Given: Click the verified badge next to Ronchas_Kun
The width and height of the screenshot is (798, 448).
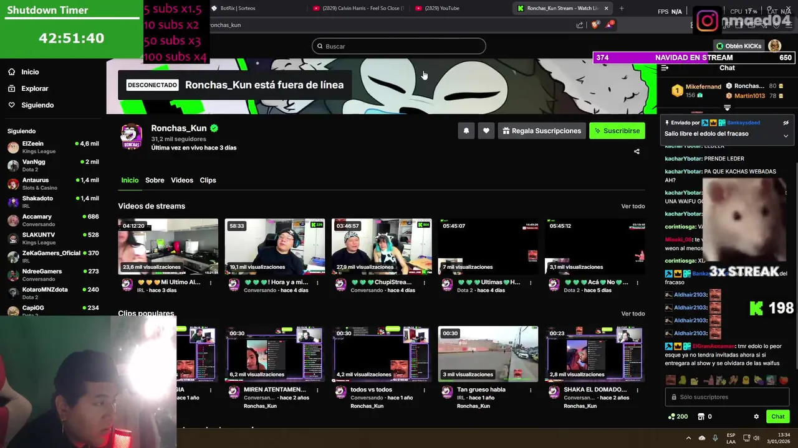Looking at the screenshot, I should click(214, 128).
